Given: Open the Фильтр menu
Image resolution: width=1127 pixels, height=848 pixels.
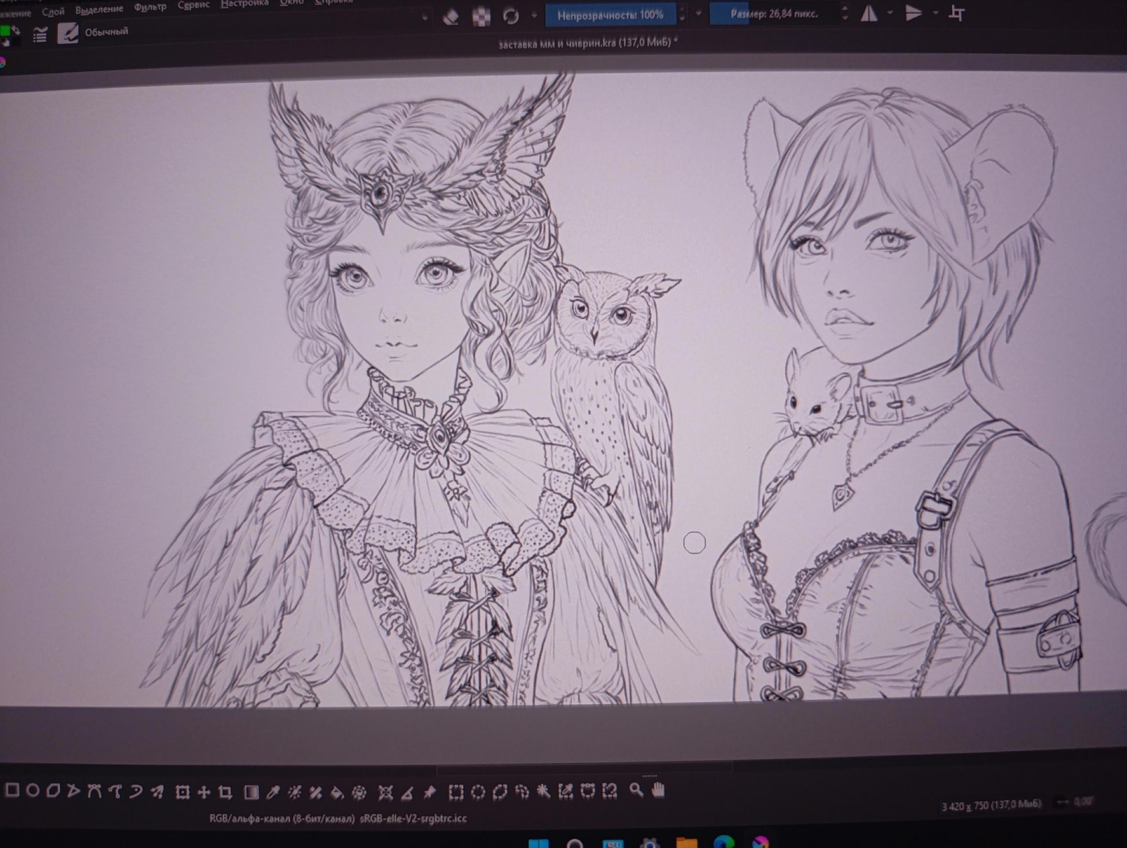Looking at the screenshot, I should [150, 7].
